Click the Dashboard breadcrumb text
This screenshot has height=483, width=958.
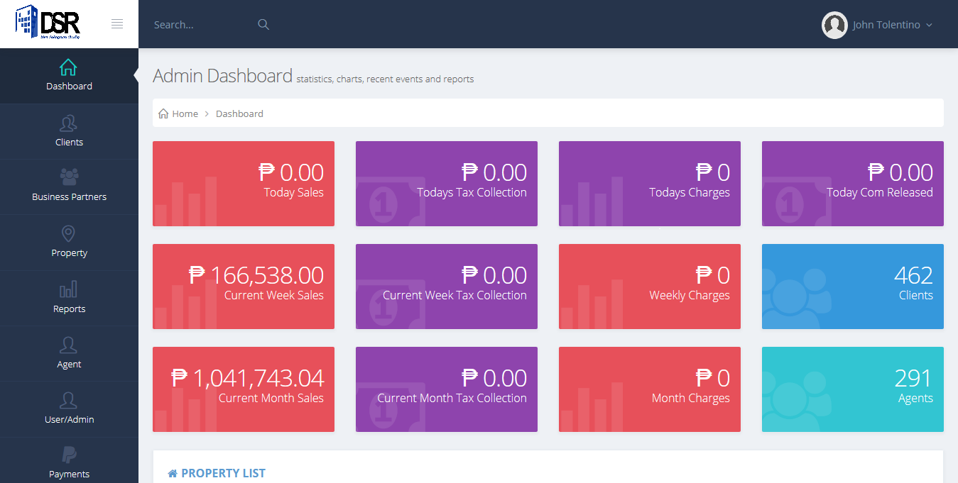click(x=239, y=113)
